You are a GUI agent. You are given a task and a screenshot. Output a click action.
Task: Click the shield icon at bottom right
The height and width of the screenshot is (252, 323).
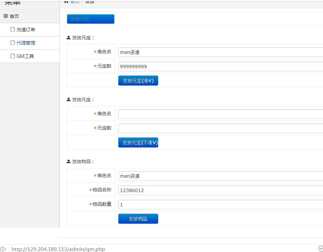(320, 249)
